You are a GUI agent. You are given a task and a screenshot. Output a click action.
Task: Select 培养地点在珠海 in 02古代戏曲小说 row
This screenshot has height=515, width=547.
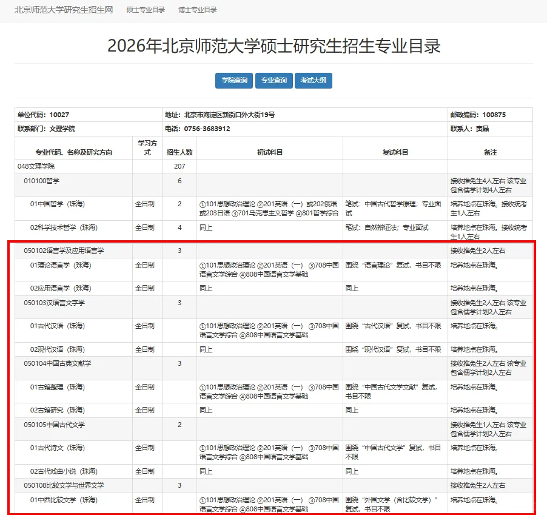[474, 472]
